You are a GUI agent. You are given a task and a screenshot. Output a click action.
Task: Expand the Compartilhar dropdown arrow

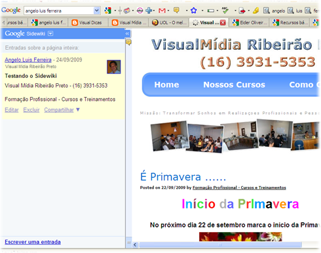78,109
